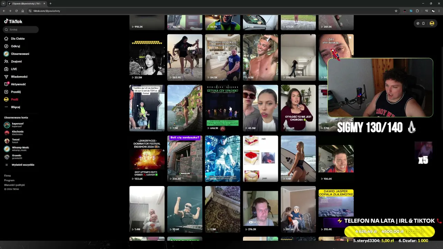The height and width of the screenshot is (249, 443).
Task: Open the browser profile avatar
Action: tap(433, 11)
